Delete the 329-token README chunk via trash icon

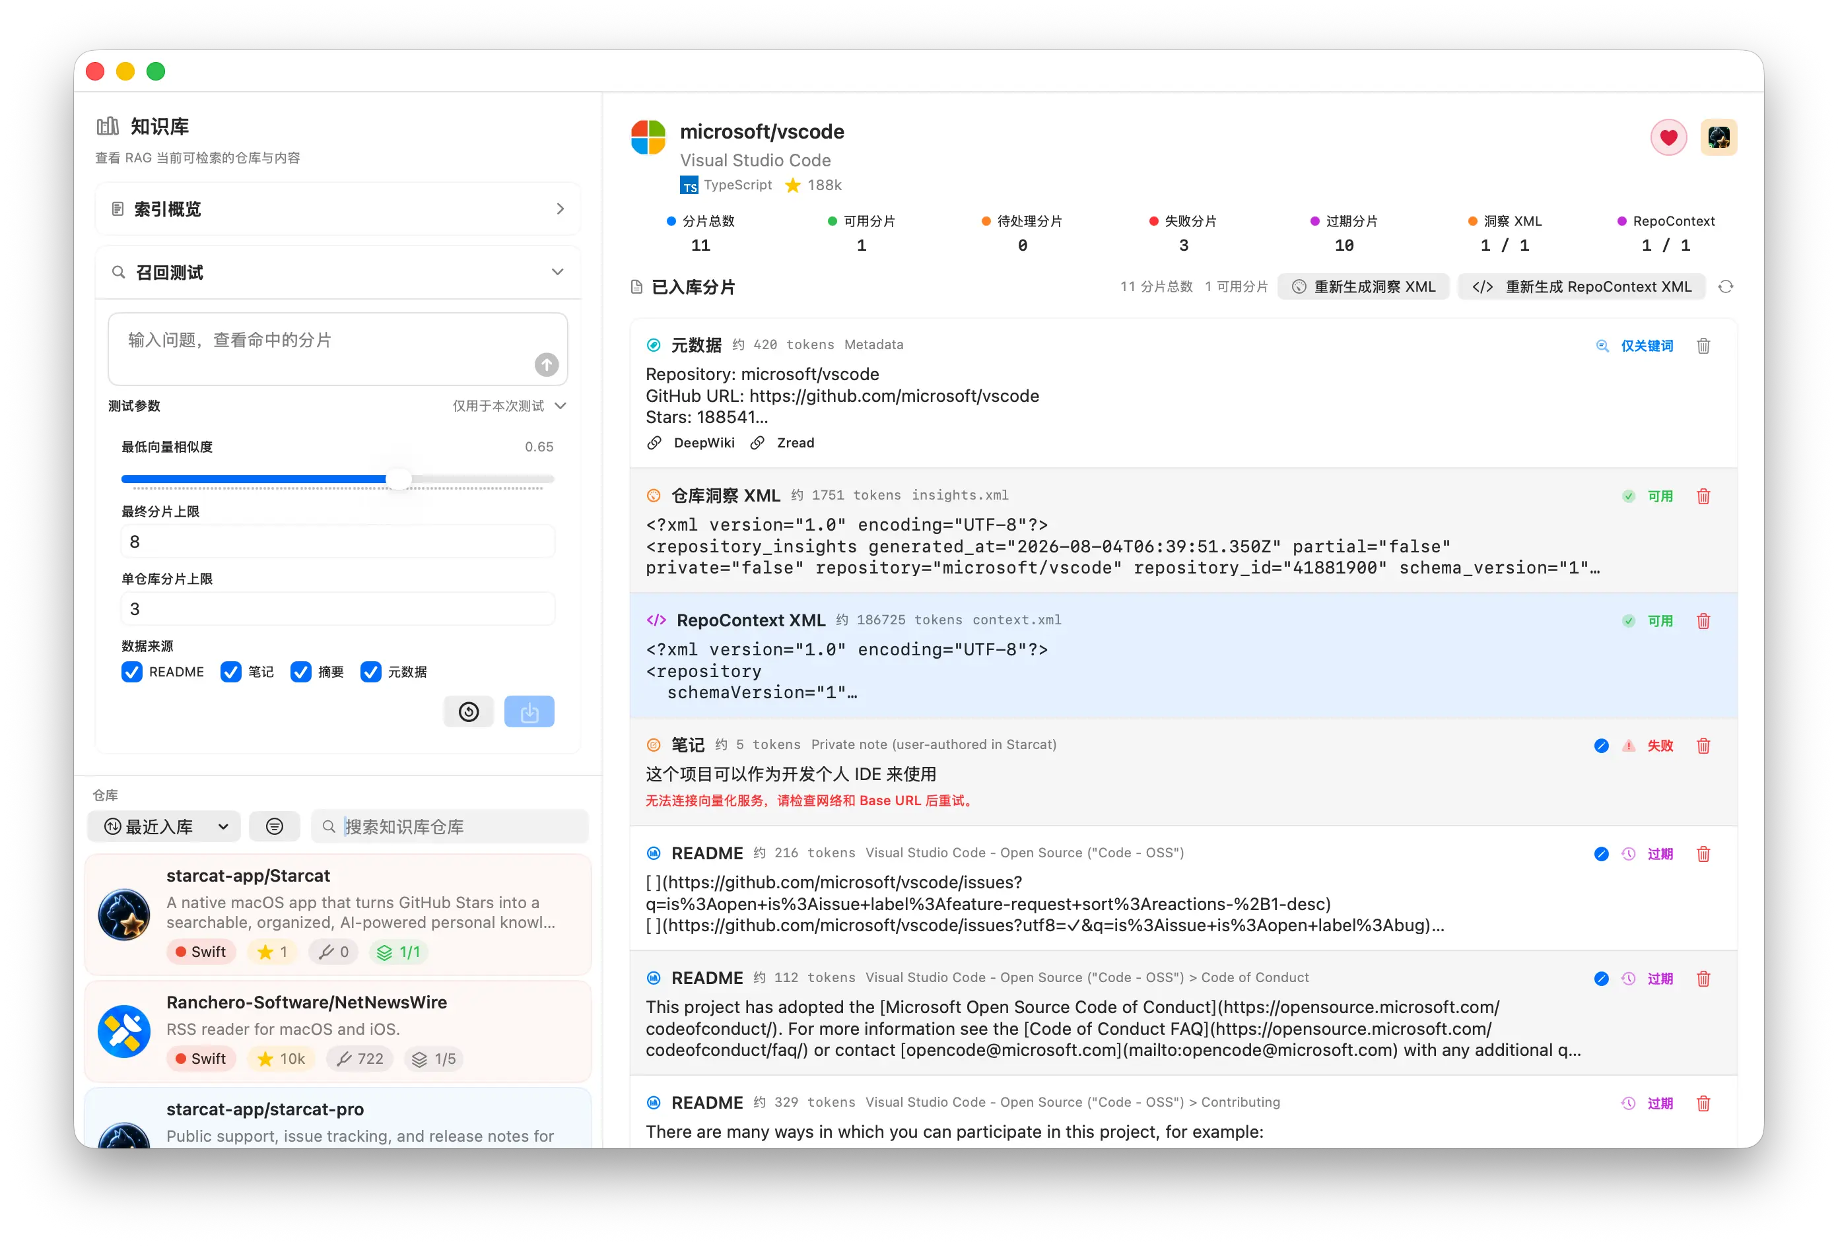(x=1703, y=1103)
